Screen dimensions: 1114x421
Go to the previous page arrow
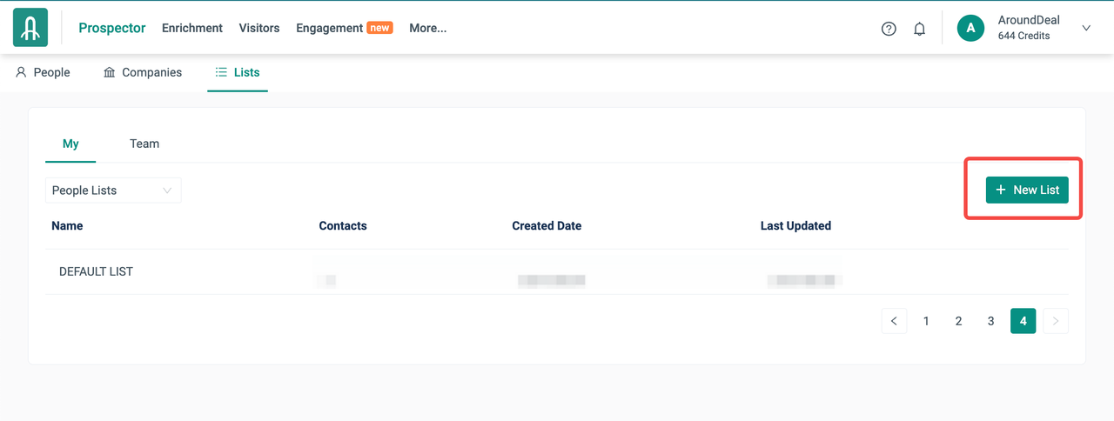(x=894, y=321)
